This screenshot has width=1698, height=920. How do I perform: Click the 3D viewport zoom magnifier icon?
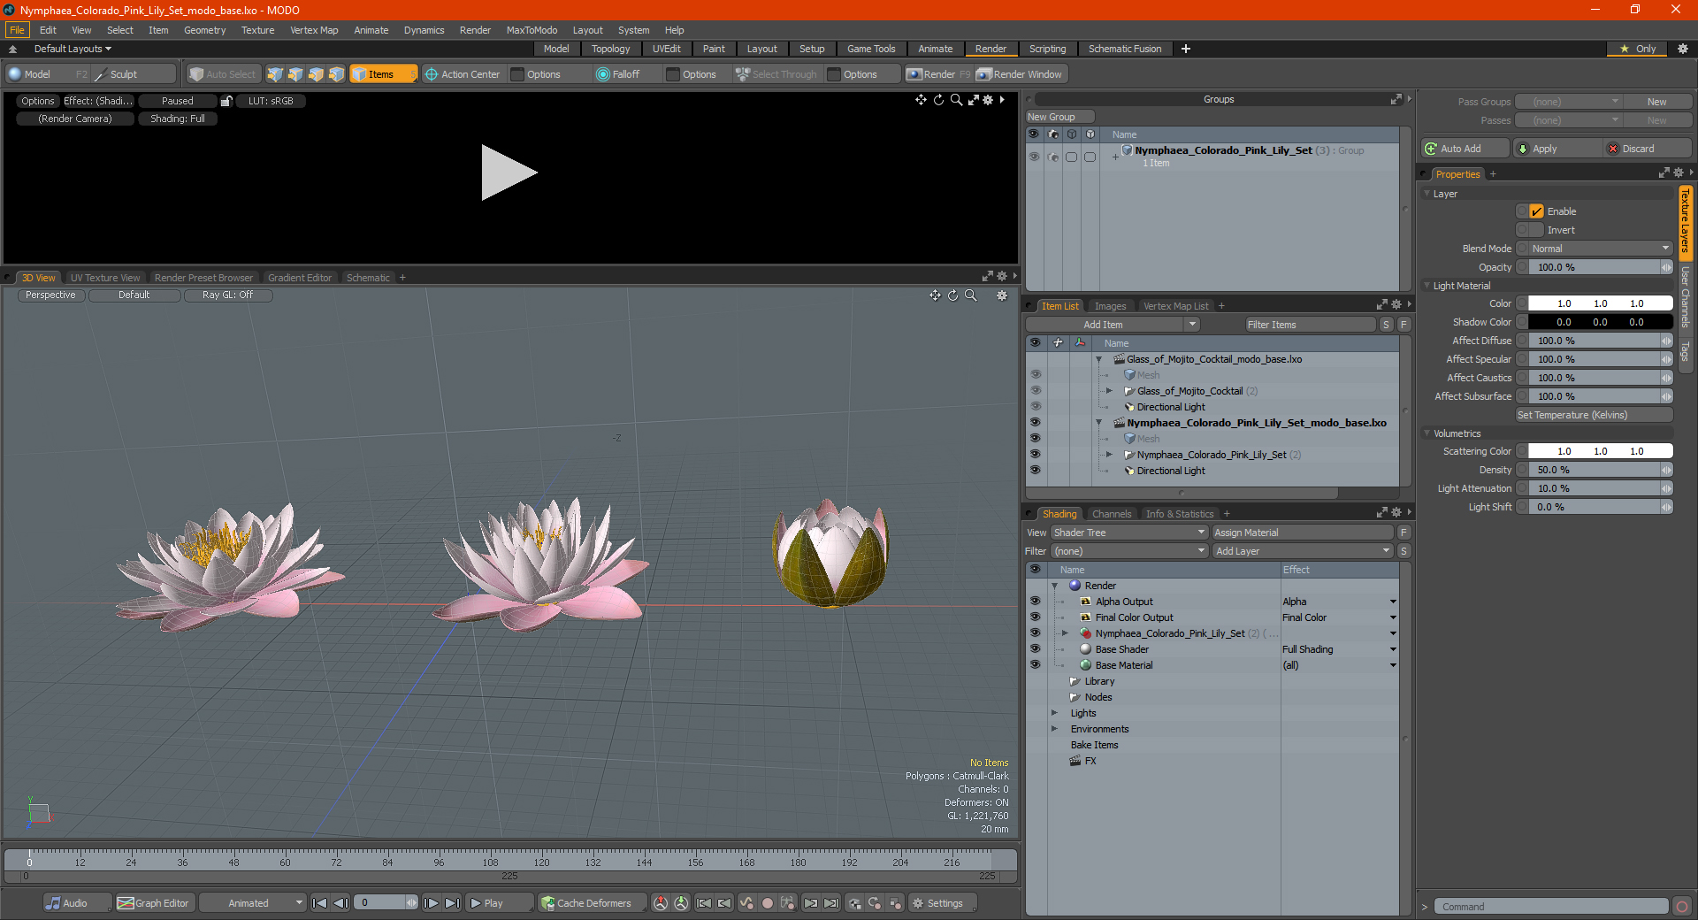(x=970, y=295)
